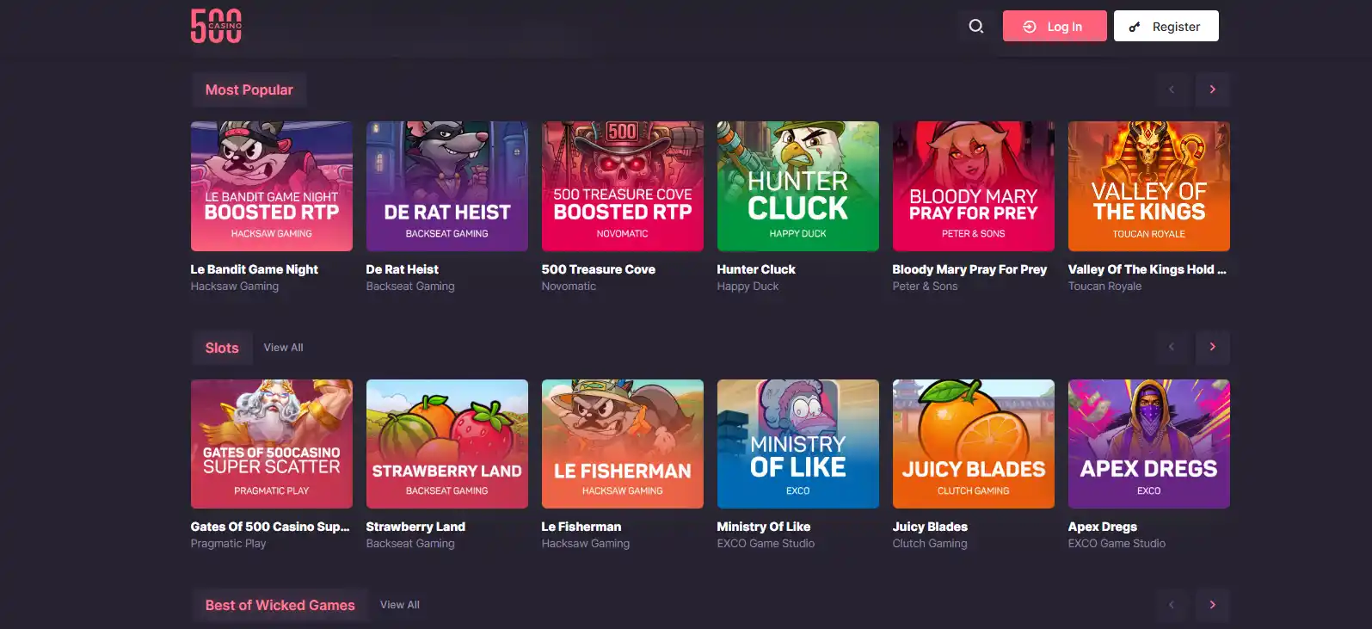This screenshot has height=629, width=1372.
Task: Click the Apex Dregs title text
Action: pyautogui.click(x=1103, y=527)
